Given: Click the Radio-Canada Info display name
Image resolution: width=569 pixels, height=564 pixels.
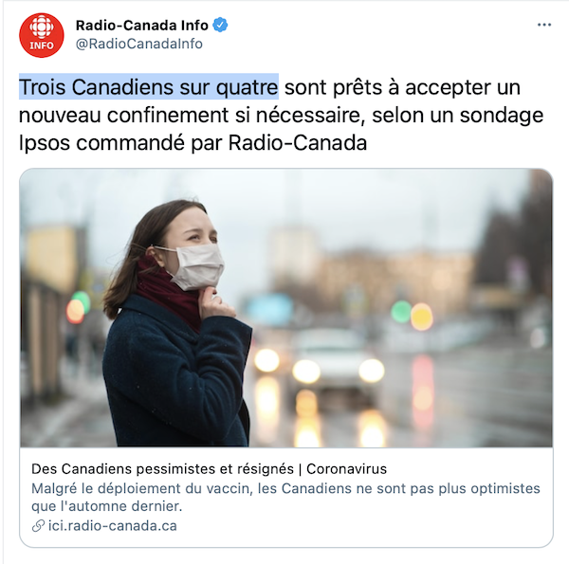Looking at the screenshot, I should pyautogui.click(x=142, y=25).
